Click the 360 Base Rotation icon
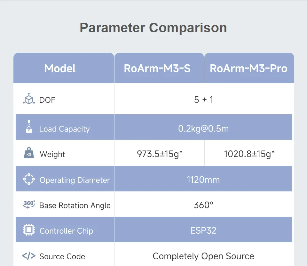The width and height of the screenshot is (307, 266). pos(29,204)
